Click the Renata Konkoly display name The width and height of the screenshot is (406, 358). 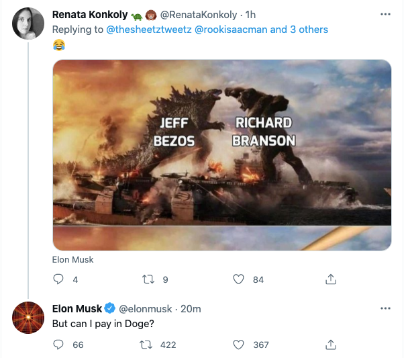click(x=91, y=15)
